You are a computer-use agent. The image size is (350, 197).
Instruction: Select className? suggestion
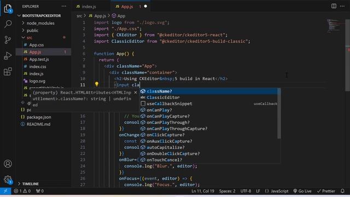(208, 91)
